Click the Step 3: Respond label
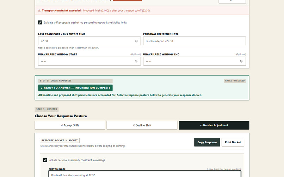 click(x=47, y=109)
